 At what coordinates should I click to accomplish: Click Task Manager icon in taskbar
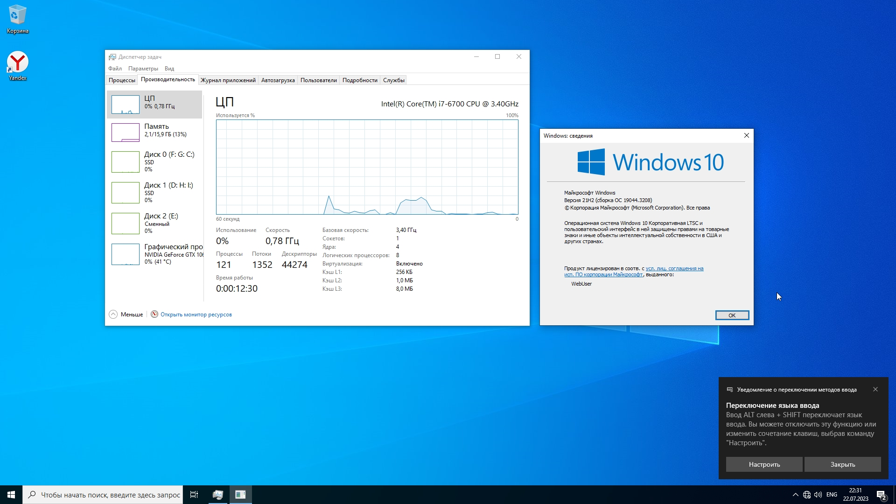coord(218,495)
